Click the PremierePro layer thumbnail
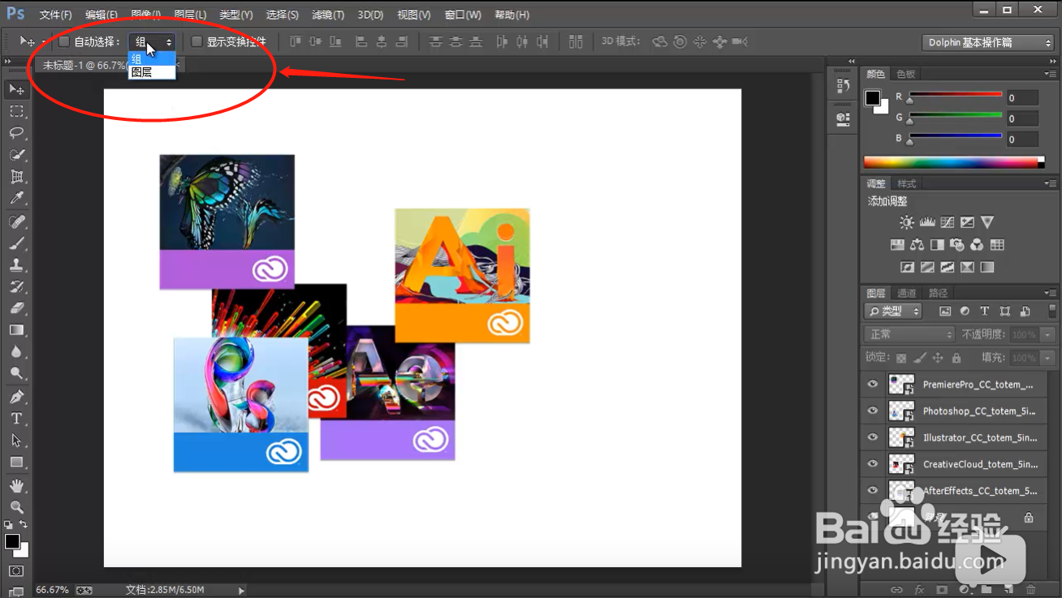Image resolution: width=1062 pixels, height=598 pixels. 900,384
